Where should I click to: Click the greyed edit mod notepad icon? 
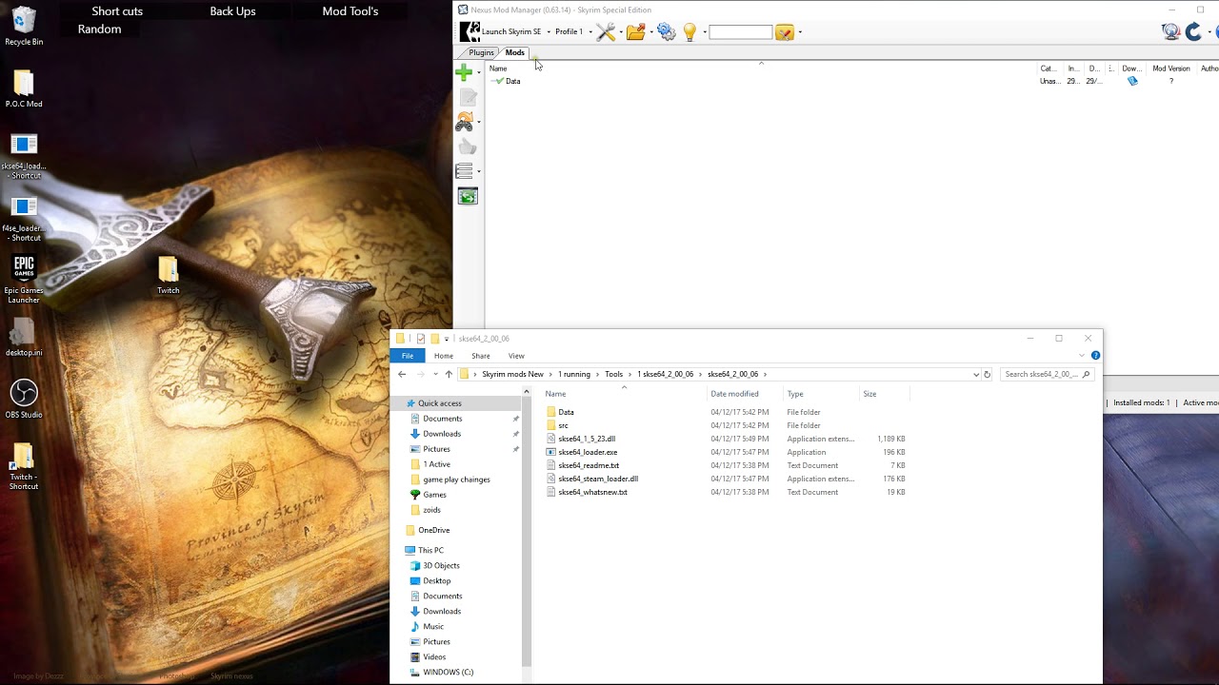(468, 97)
